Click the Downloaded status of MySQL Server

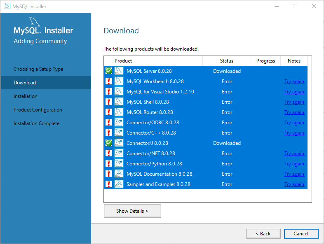[x=227, y=71]
